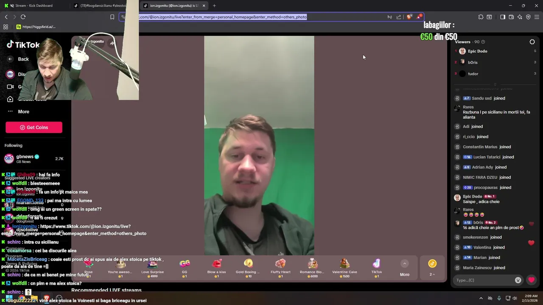Screen dimensions: 543x305
Task: Open the share icon in address bar
Action: (x=399, y=17)
